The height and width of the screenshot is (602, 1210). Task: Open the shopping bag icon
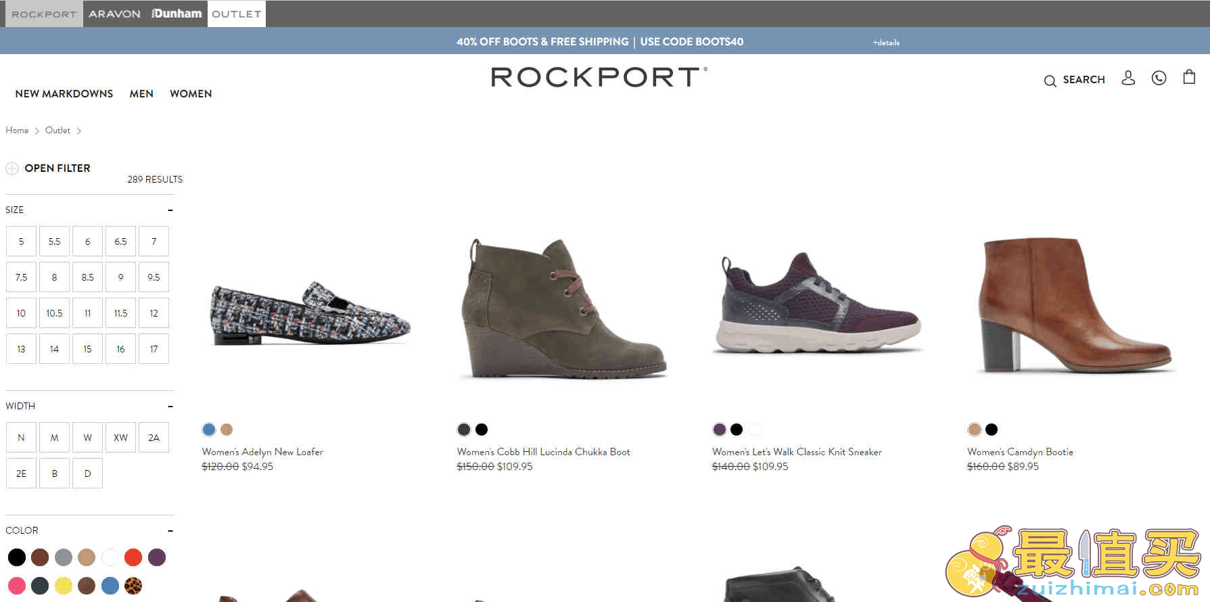click(1189, 77)
